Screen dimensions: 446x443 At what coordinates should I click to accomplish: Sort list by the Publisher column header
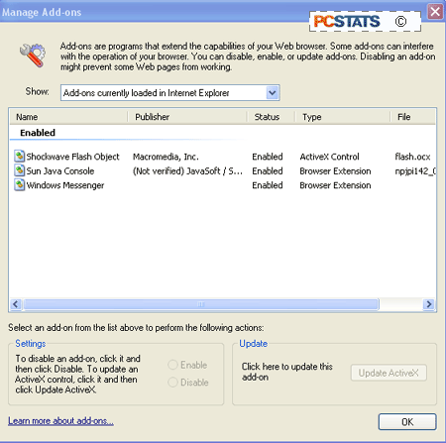(x=187, y=117)
